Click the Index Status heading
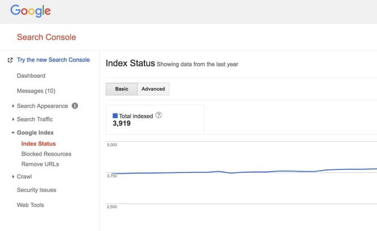Image resolution: width=377 pixels, height=231 pixels. coord(130,63)
